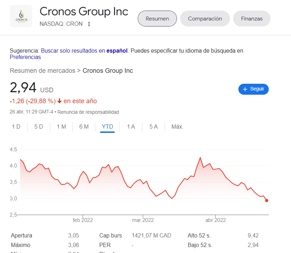This screenshot has height=253, width=291.
Task: Switch to the Comparación tab
Action: (205, 19)
